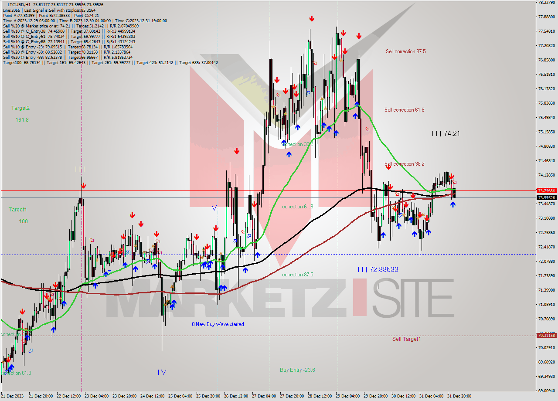Image resolution: width=558 pixels, height=401 pixels.
Task: Click '29 Dec 04:00' on time axis
Action: (x=347, y=396)
